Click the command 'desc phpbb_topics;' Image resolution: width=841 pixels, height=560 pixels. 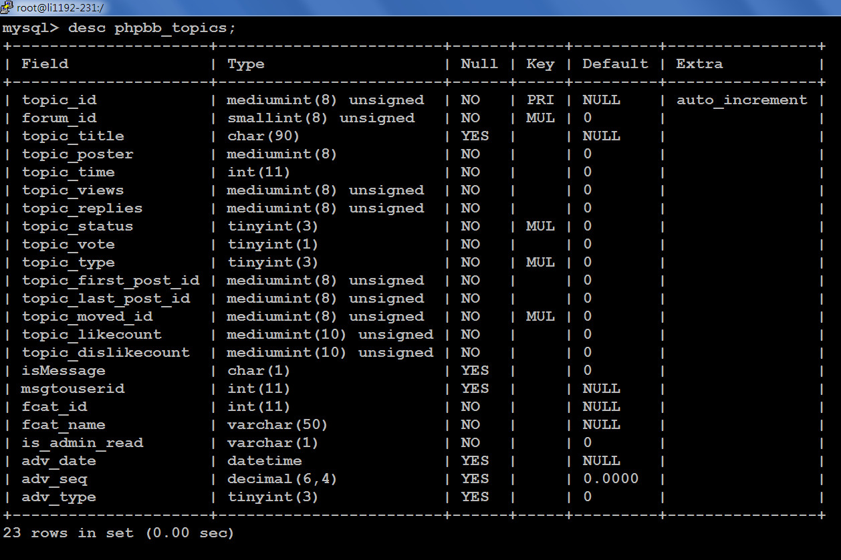tap(152, 28)
